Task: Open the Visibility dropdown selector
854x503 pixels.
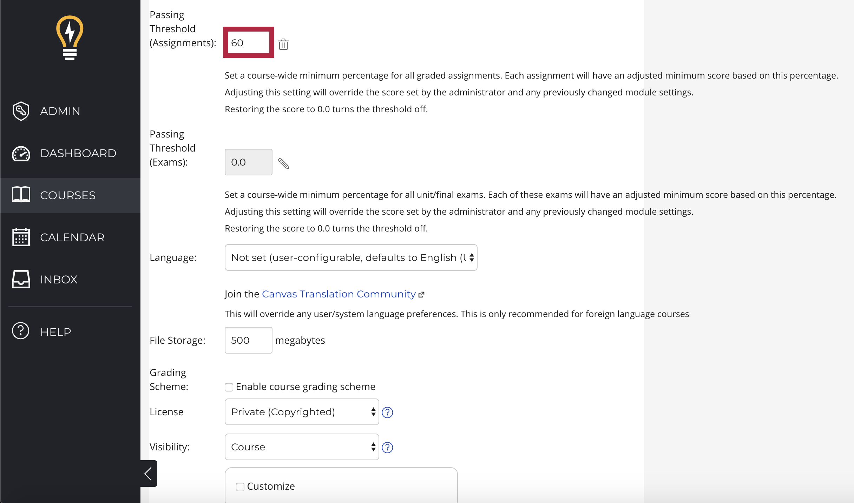Action: (302, 447)
